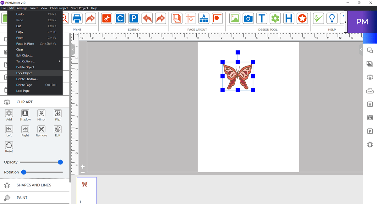The image size is (377, 204).
Task: Apply a Shadow using the Shadow icon
Action: (25, 115)
